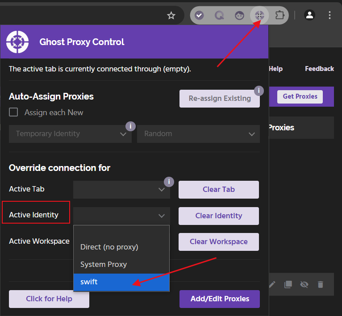Screen dimensions: 342x316
Task: Click the checkmark extension icon in toolbar
Action: [x=199, y=15]
